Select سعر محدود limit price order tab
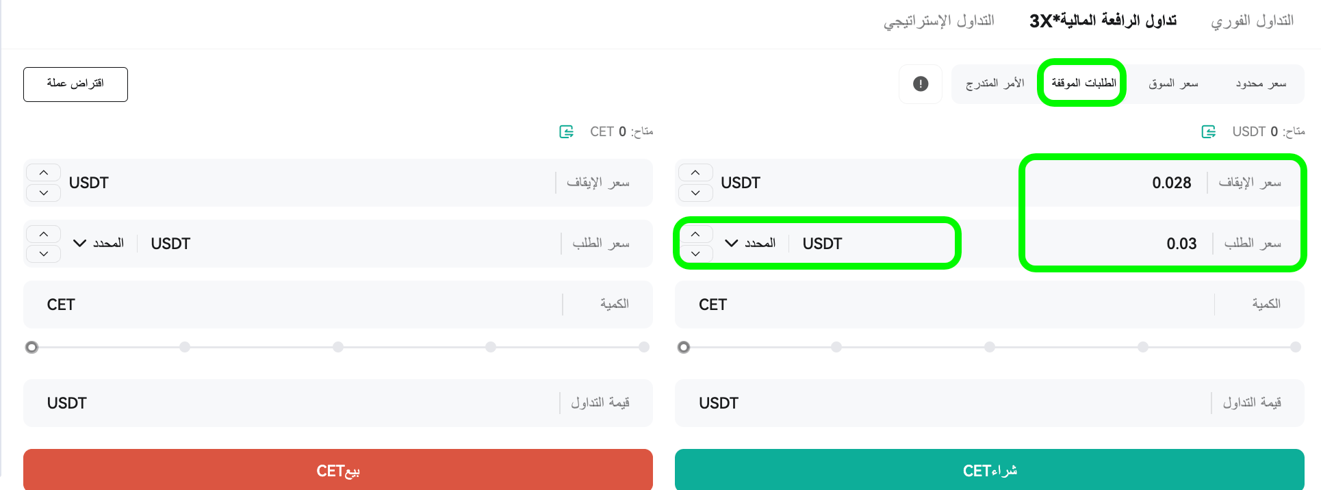The height and width of the screenshot is (490, 1321). coord(1261,83)
